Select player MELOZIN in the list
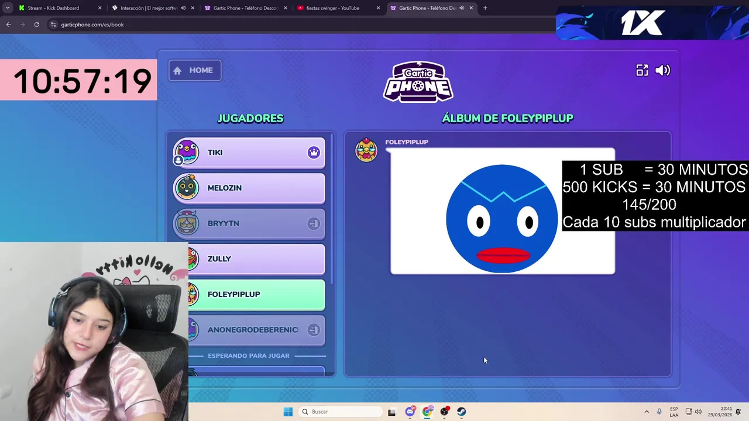The height and width of the screenshot is (421, 749). (249, 188)
